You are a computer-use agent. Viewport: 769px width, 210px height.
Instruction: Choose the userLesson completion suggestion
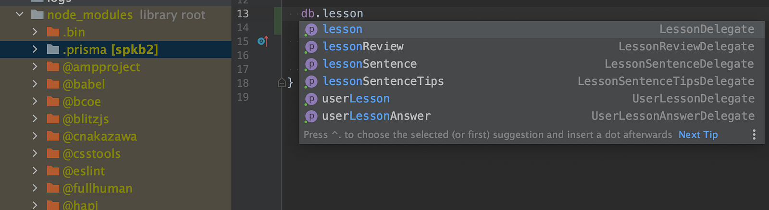356,99
